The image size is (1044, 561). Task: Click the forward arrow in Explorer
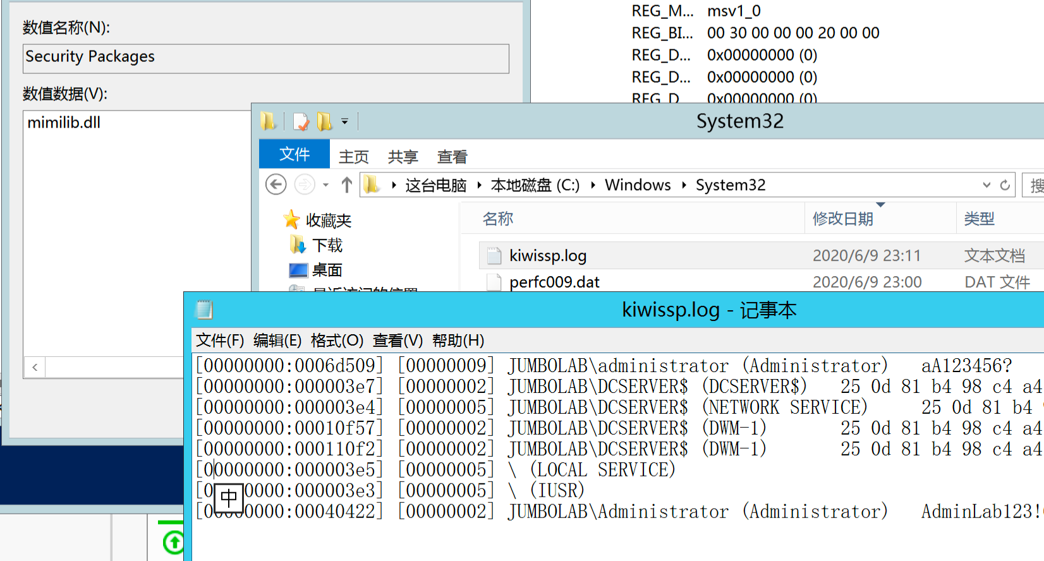[305, 184]
